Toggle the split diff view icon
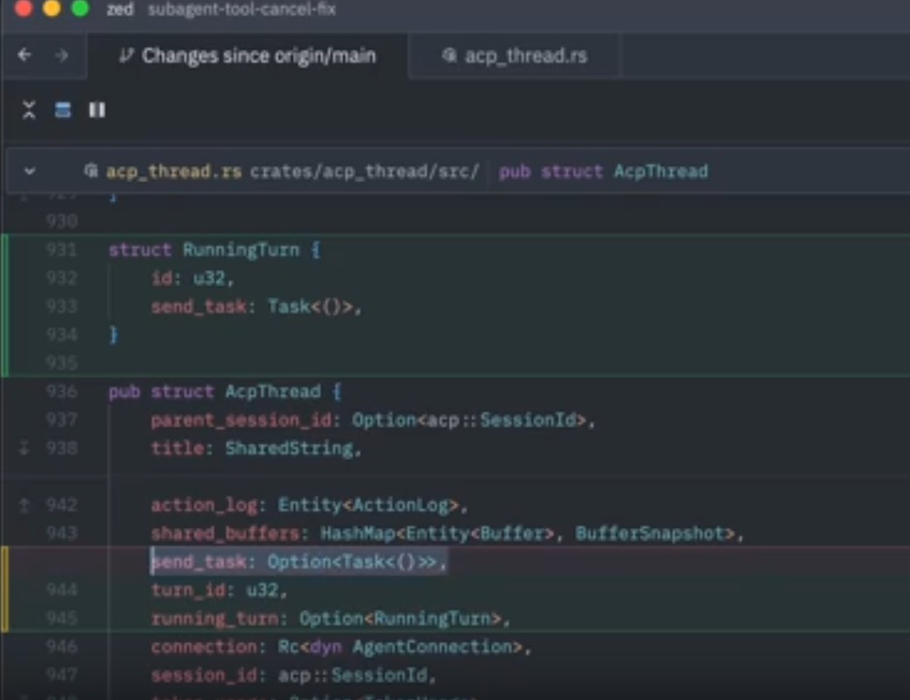Viewport: 910px width, 700px height. coord(63,110)
